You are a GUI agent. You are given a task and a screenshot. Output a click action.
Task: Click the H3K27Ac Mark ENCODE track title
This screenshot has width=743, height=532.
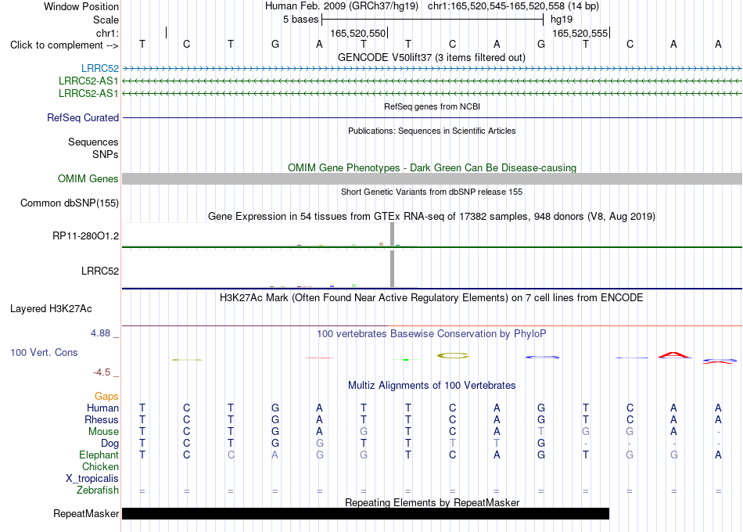432,298
